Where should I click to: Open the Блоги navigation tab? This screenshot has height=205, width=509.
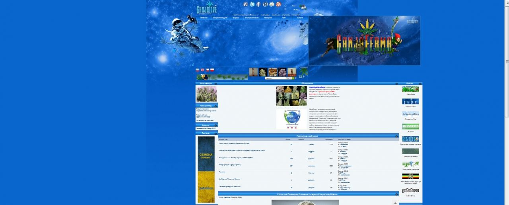(x=300, y=17)
